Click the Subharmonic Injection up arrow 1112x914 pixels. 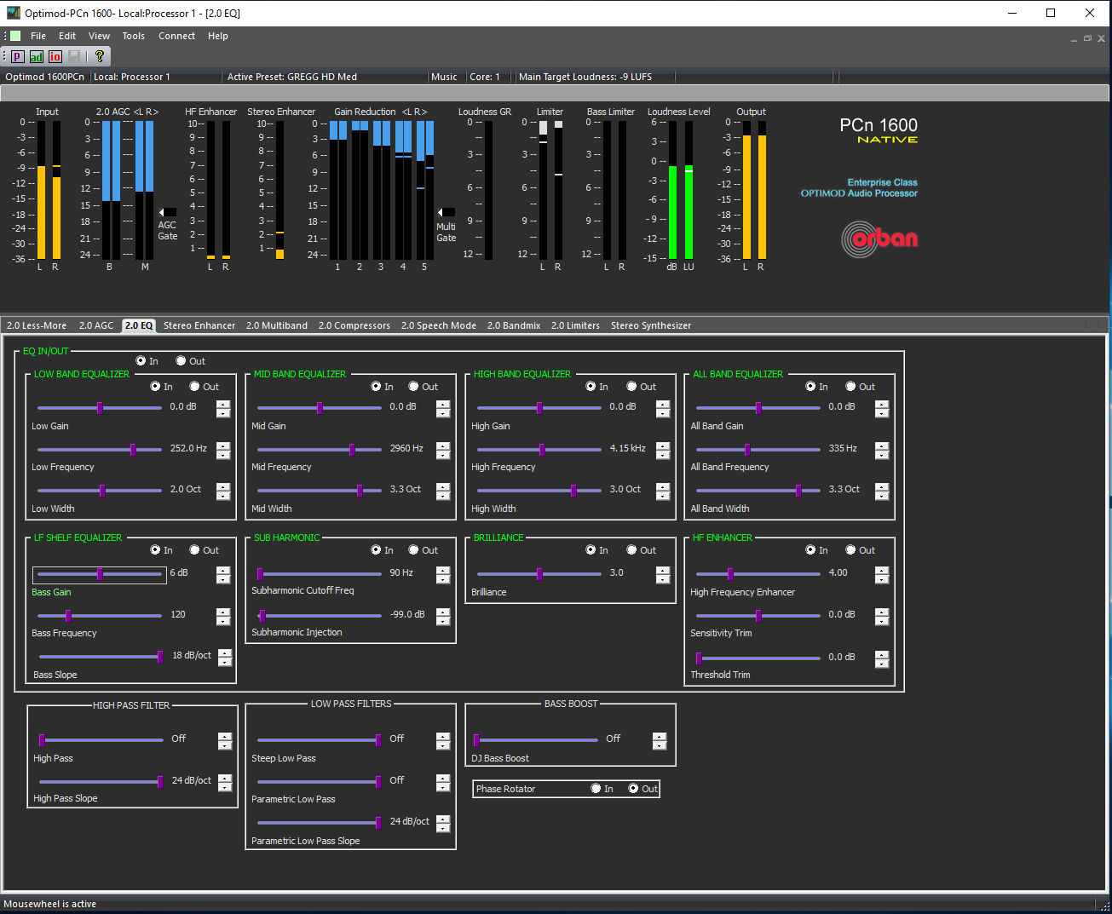pos(443,612)
